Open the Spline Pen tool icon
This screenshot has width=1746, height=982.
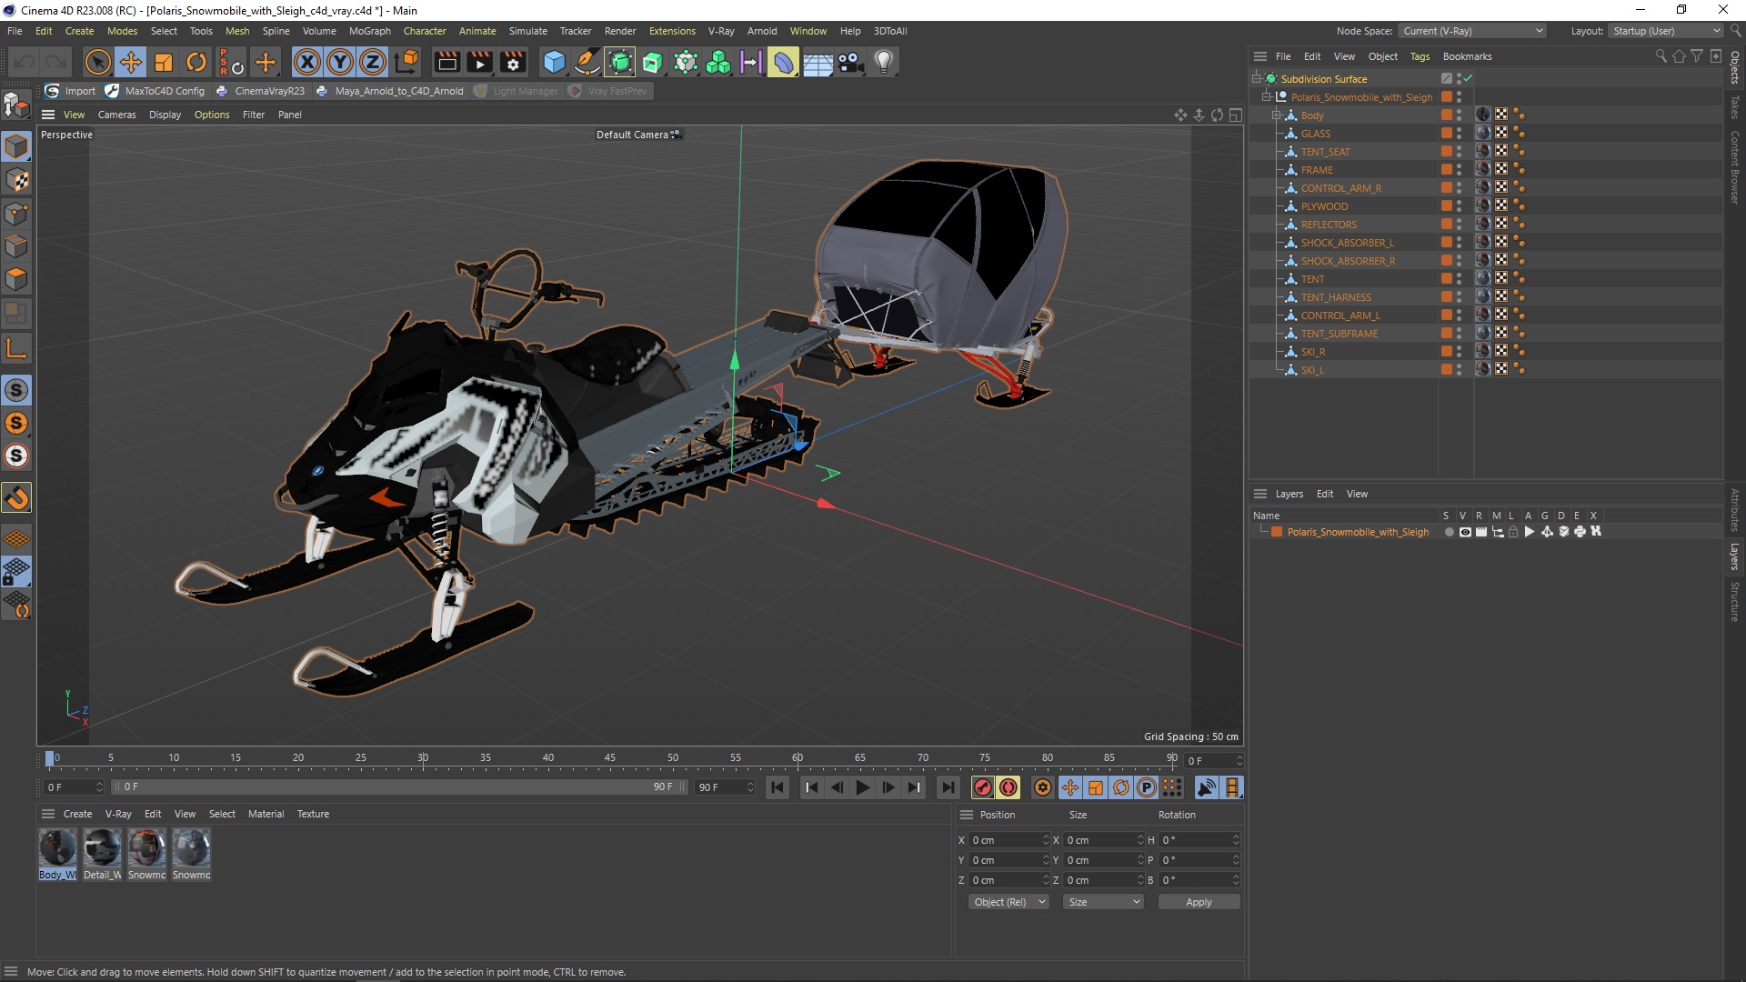[x=587, y=62]
